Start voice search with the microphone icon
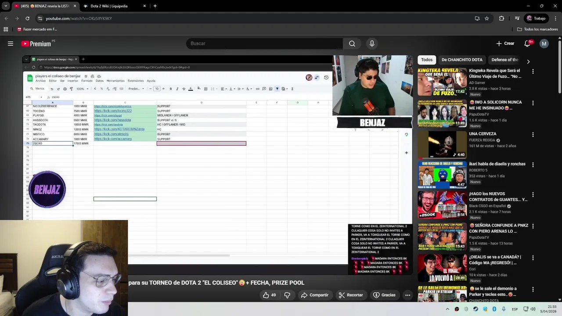The height and width of the screenshot is (316, 562). [x=372, y=43]
